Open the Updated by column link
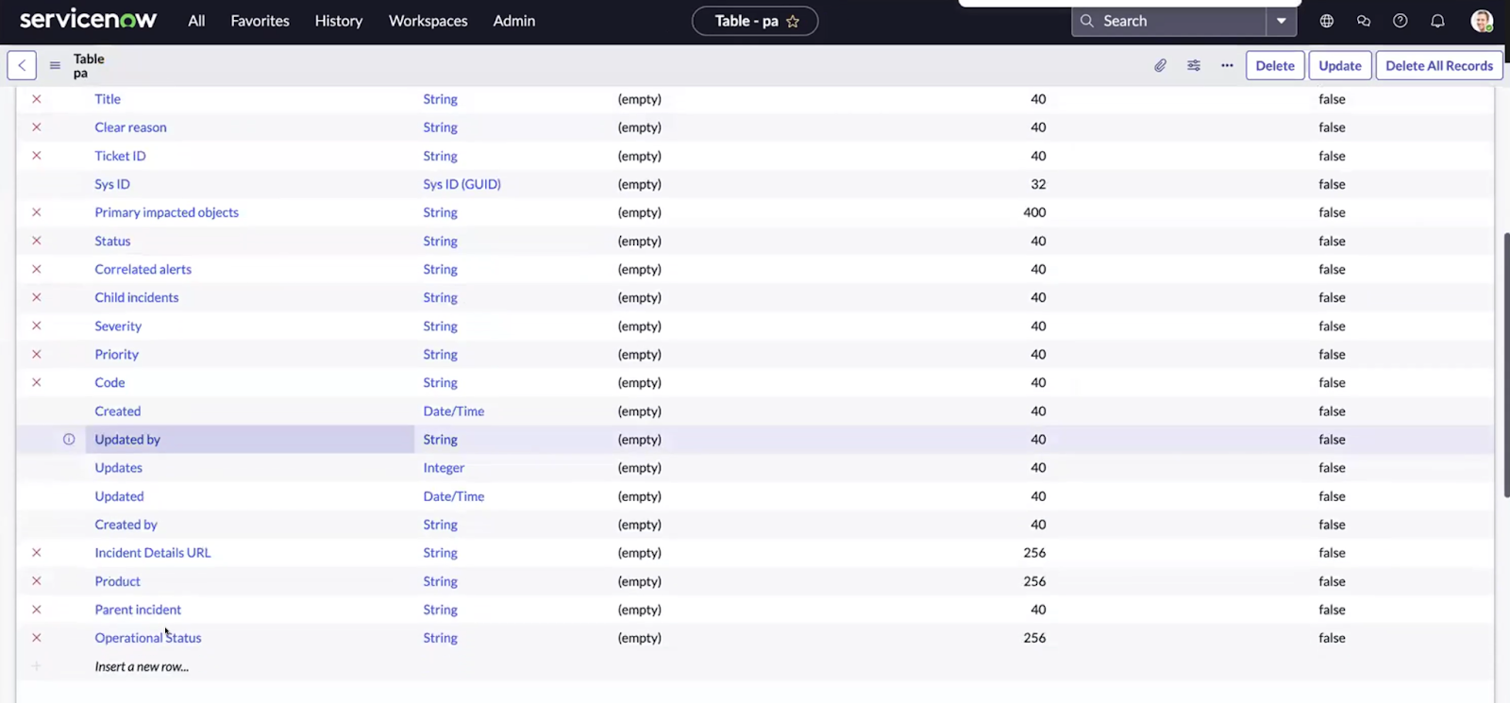The image size is (1510, 703). point(127,439)
